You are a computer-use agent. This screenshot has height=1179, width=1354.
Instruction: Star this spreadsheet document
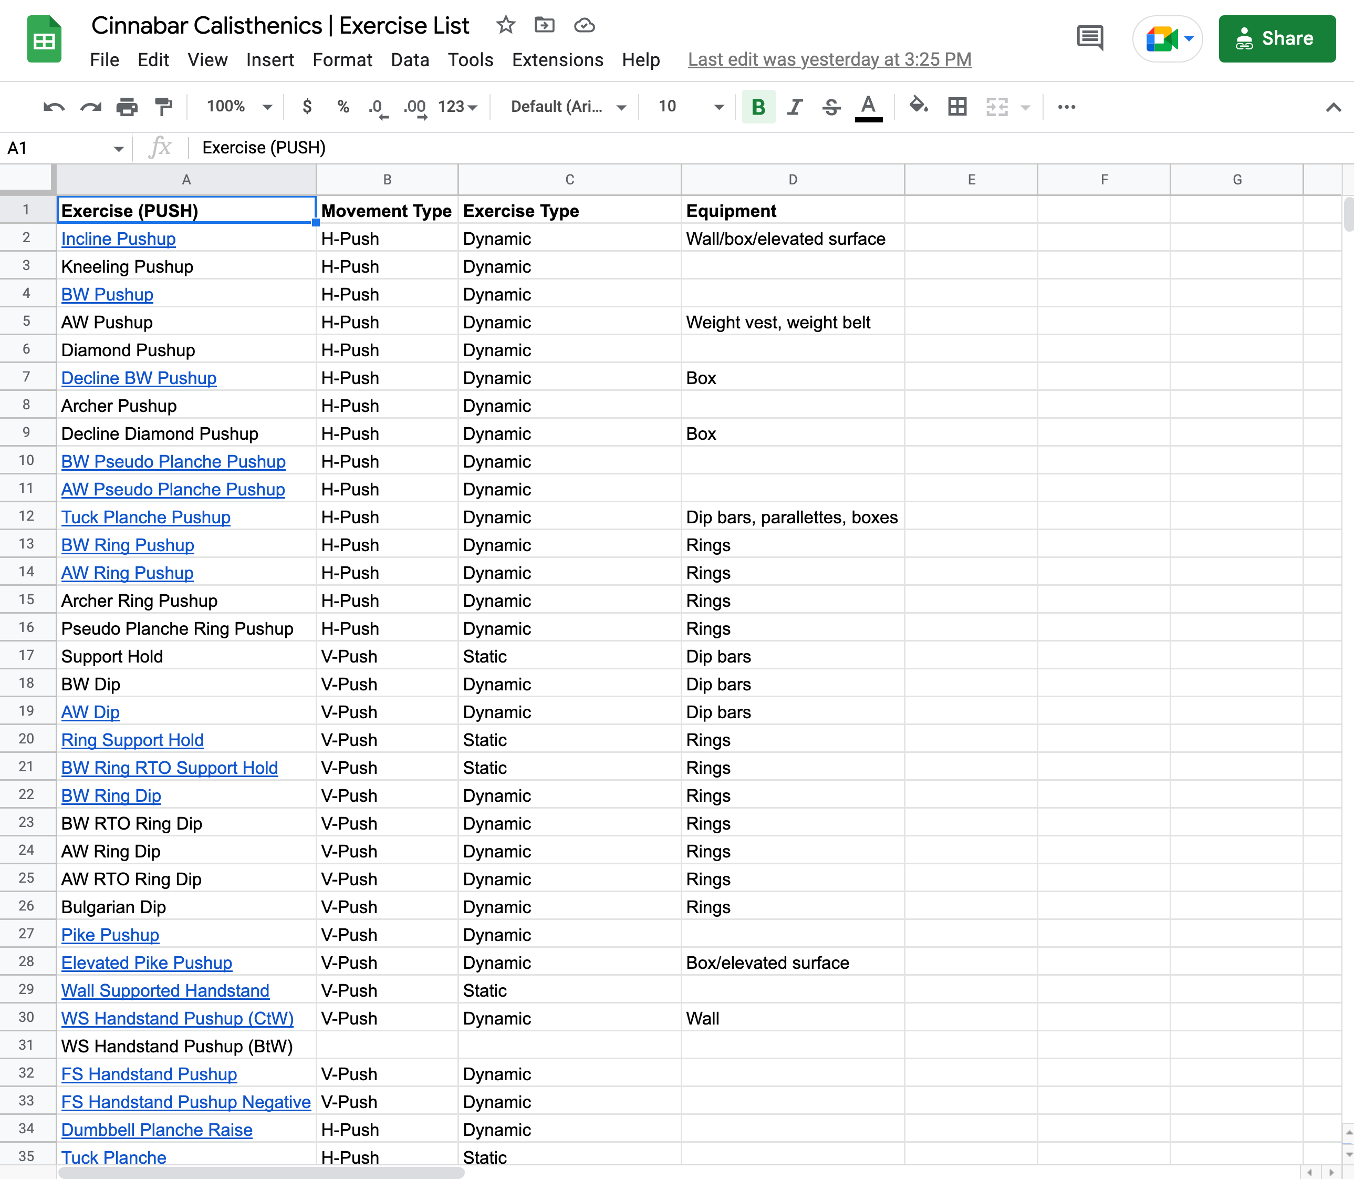click(505, 26)
